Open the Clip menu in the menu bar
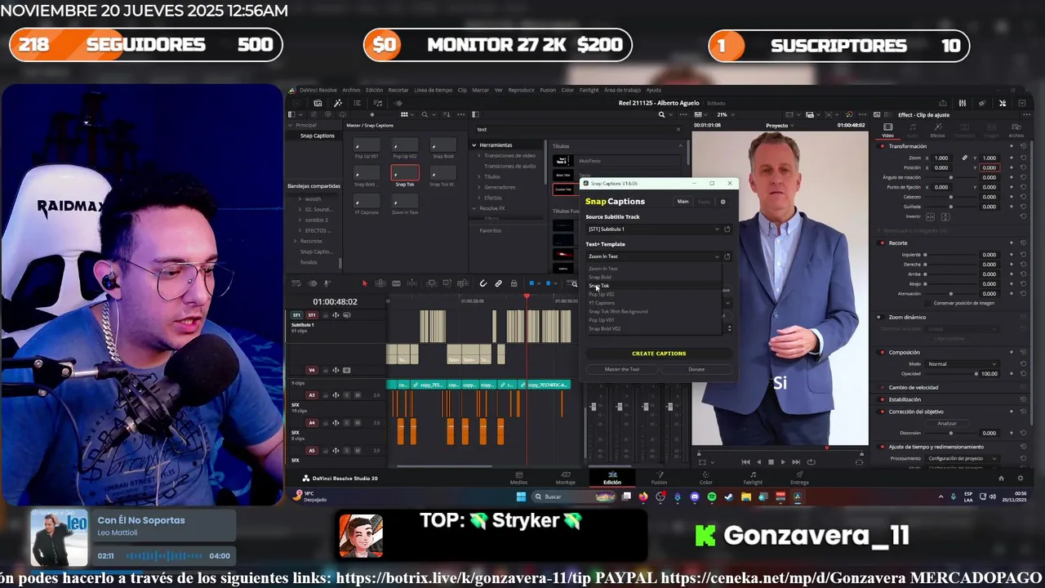1045x588 pixels. [x=462, y=90]
